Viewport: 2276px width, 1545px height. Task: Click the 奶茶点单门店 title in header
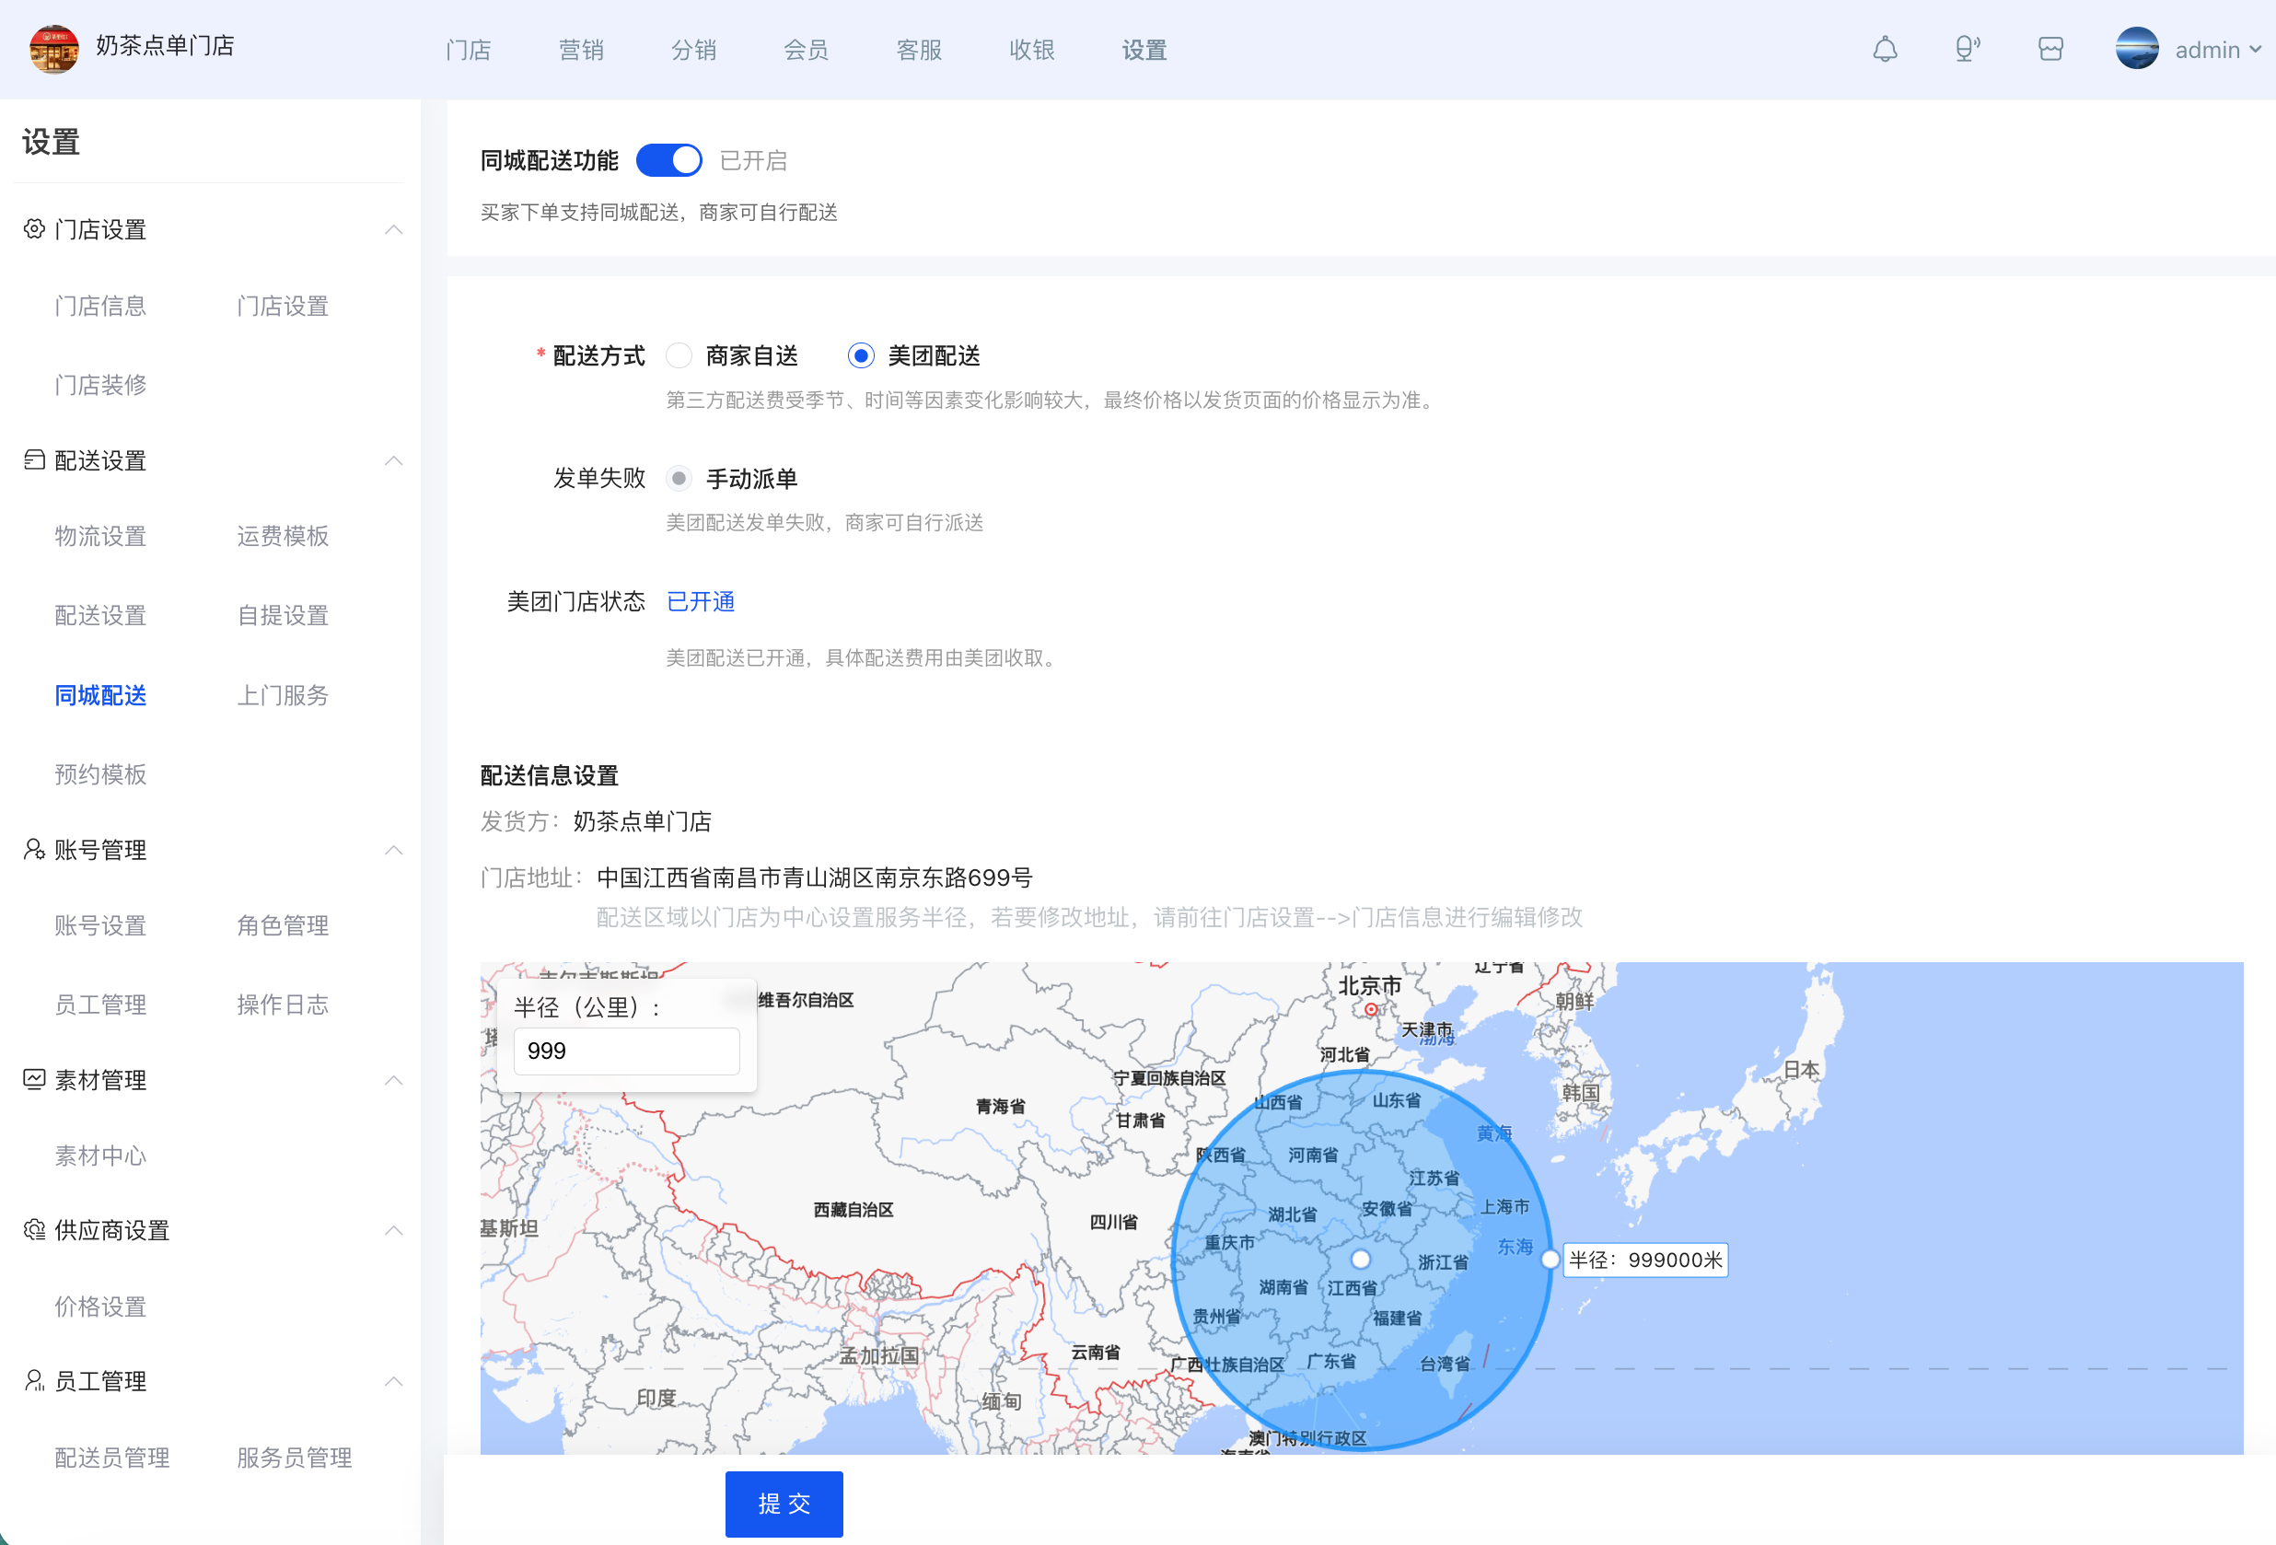coord(165,45)
